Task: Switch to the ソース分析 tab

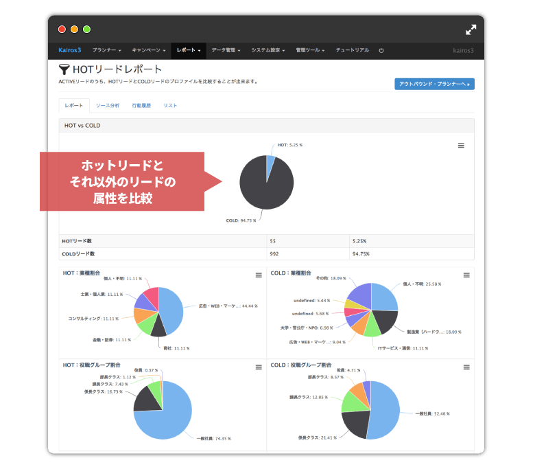Action: click(108, 106)
